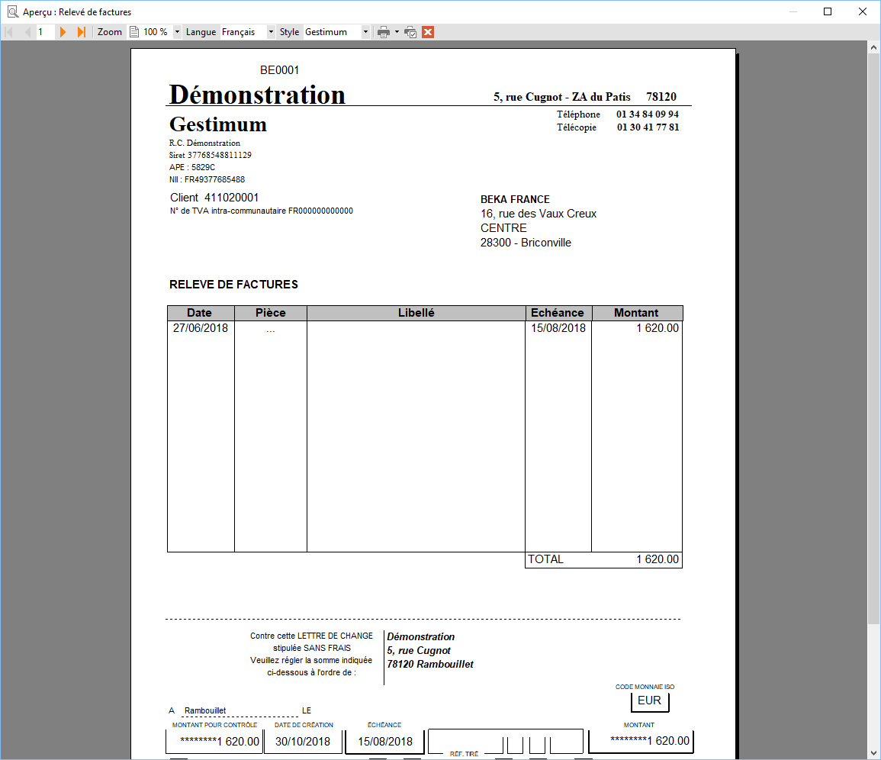
Task: Click creation date '30/10/2018'
Action: coord(303,742)
